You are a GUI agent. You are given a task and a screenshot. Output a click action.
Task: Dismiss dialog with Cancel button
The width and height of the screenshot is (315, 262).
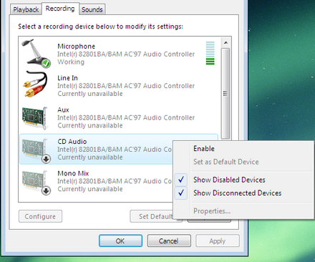[x=169, y=241]
